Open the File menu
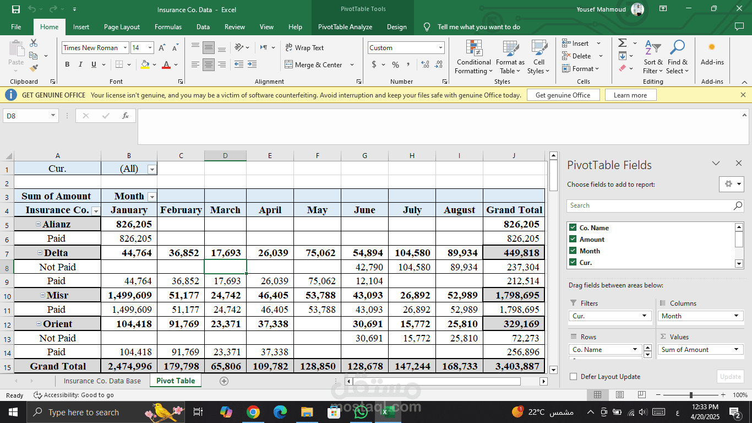This screenshot has width=752, height=423. point(16,26)
